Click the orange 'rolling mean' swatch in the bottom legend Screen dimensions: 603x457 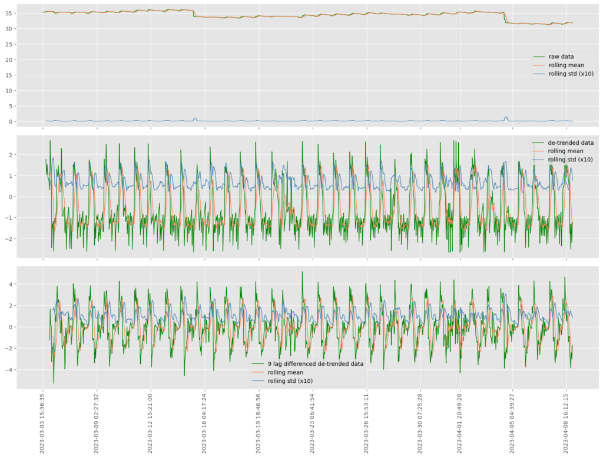258,372
